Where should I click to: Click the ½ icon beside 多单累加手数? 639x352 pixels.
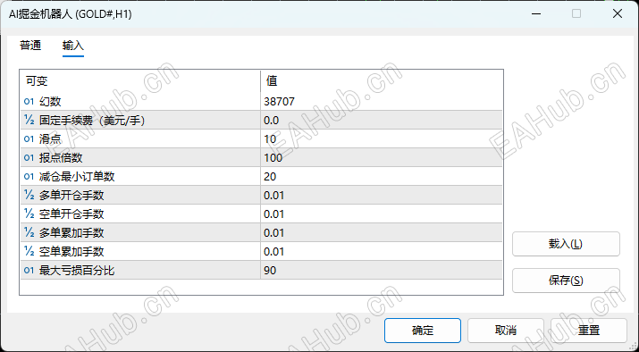[x=29, y=232]
